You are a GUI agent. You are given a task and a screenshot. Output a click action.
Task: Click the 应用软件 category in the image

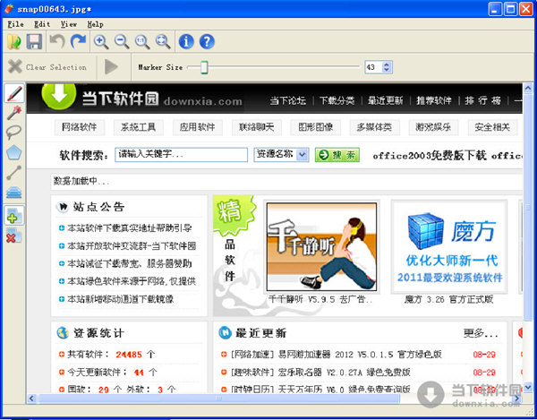tap(198, 127)
